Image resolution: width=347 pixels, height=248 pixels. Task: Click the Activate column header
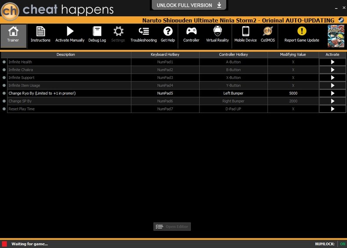click(333, 54)
